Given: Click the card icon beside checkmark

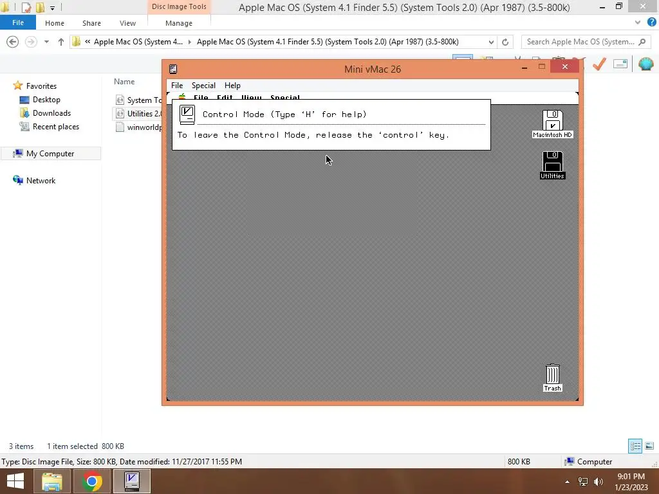Looking at the screenshot, I should [620, 64].
